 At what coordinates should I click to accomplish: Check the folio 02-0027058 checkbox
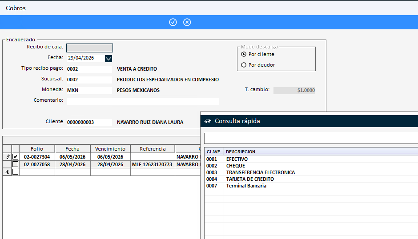click(16, 164)
